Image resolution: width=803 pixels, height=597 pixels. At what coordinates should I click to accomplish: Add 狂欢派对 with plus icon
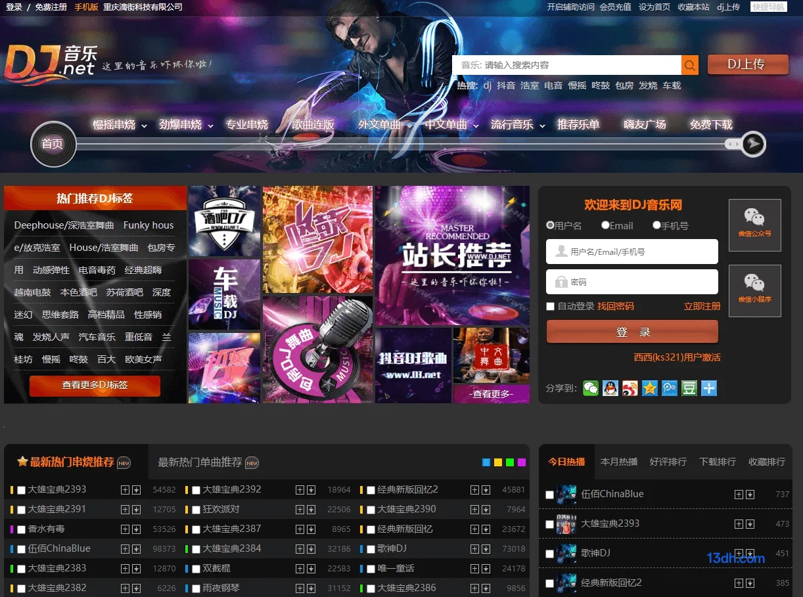(x=300, y=510)
